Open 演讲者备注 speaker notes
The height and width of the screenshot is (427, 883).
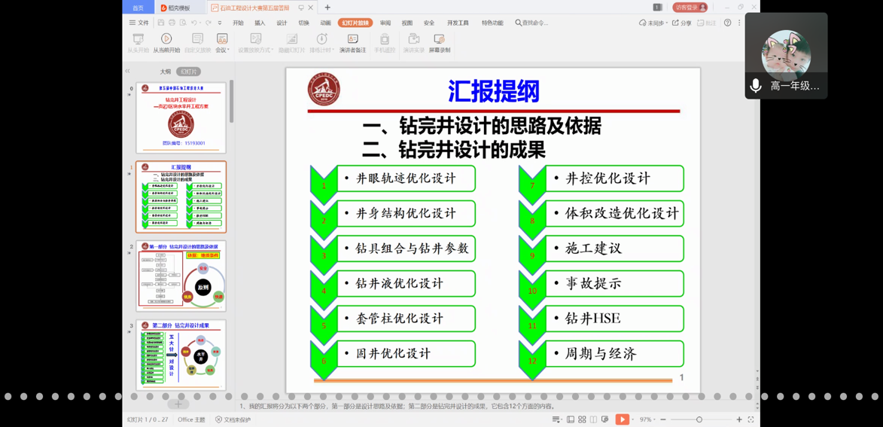pyautogui.click(x=352, y=42)
